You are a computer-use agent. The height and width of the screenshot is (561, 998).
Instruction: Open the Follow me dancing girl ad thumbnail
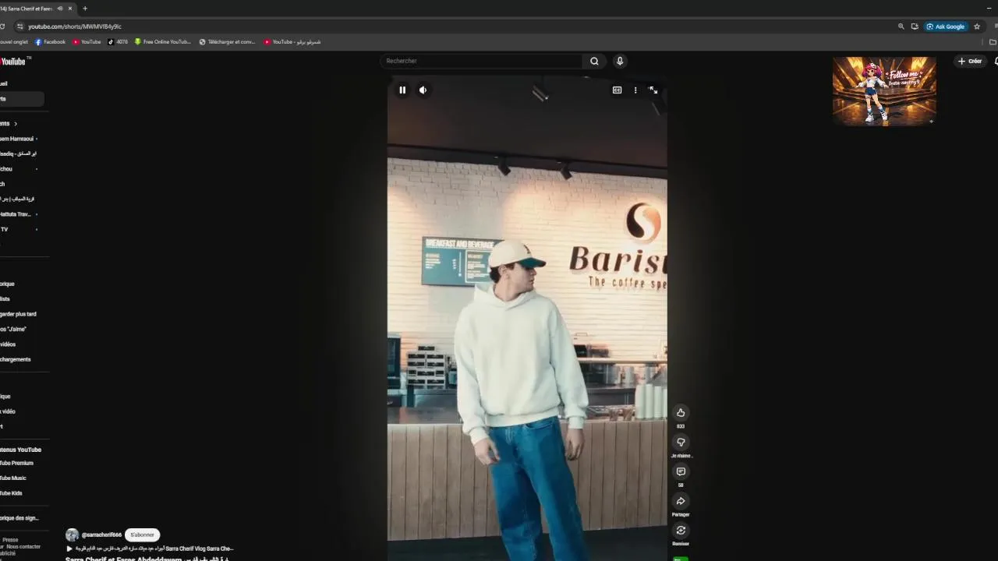884,90
